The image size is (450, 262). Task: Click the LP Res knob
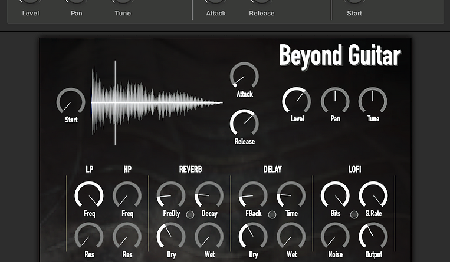tap(89, 236)
